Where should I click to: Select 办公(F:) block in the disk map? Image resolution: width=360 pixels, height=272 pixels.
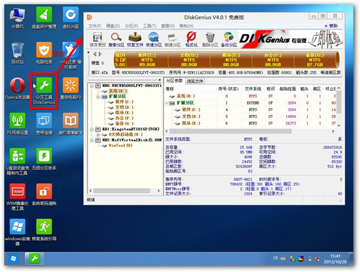(x=273, y=59)
